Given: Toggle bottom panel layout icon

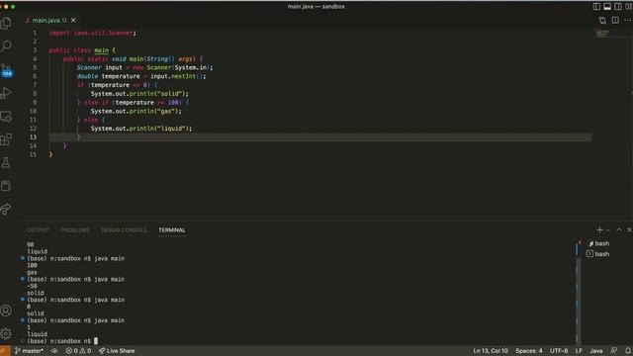Looking at the screenshot, I should 607,7.
